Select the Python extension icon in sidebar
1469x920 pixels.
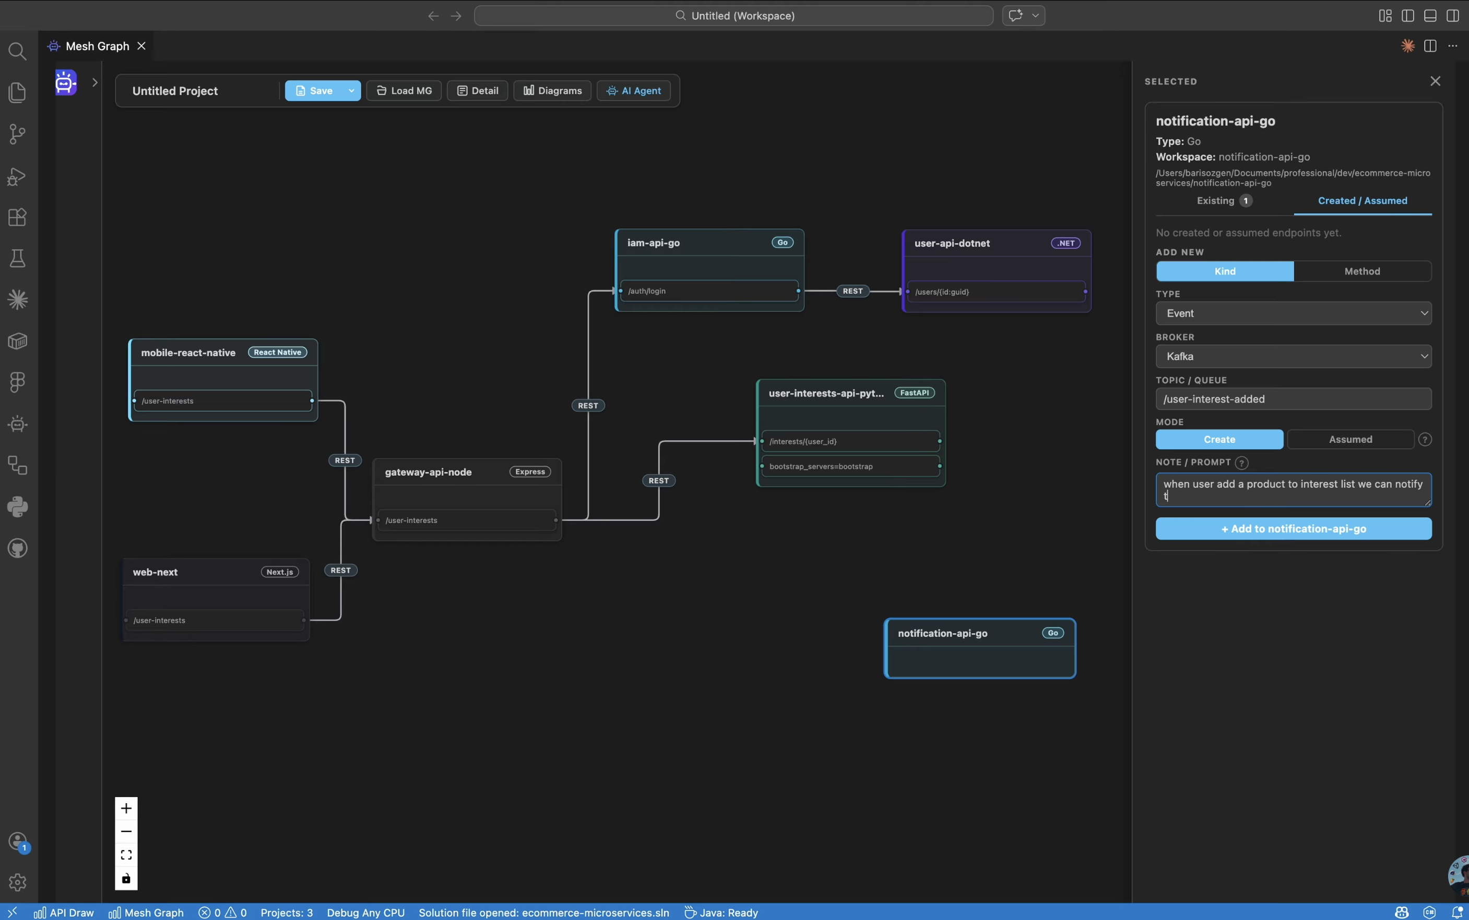coord(17,507)
